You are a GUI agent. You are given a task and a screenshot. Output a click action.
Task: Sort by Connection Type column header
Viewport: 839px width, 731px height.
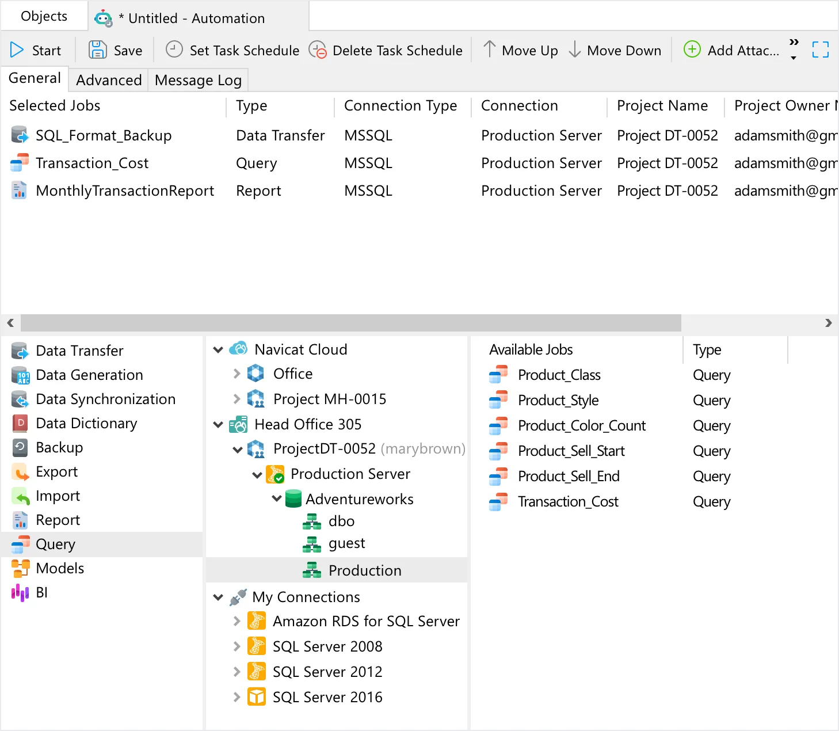click(x=401, y=106)
